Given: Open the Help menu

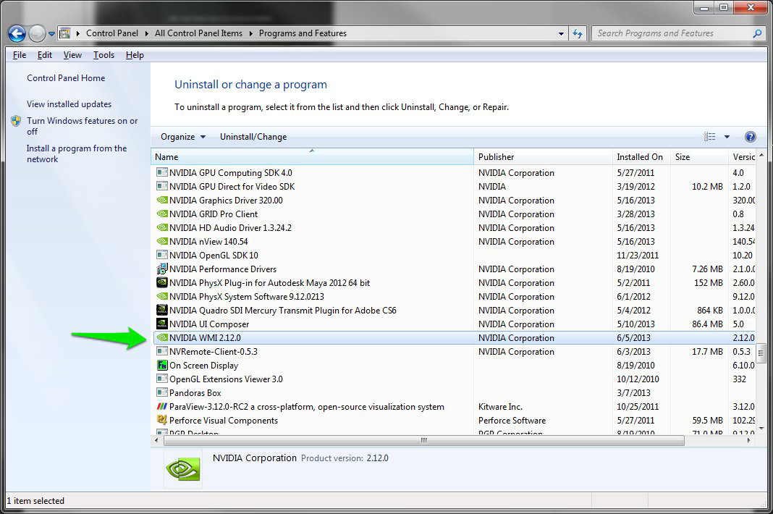Looking at the screenshot, I should pyautogui.click(x=135, y=55).
